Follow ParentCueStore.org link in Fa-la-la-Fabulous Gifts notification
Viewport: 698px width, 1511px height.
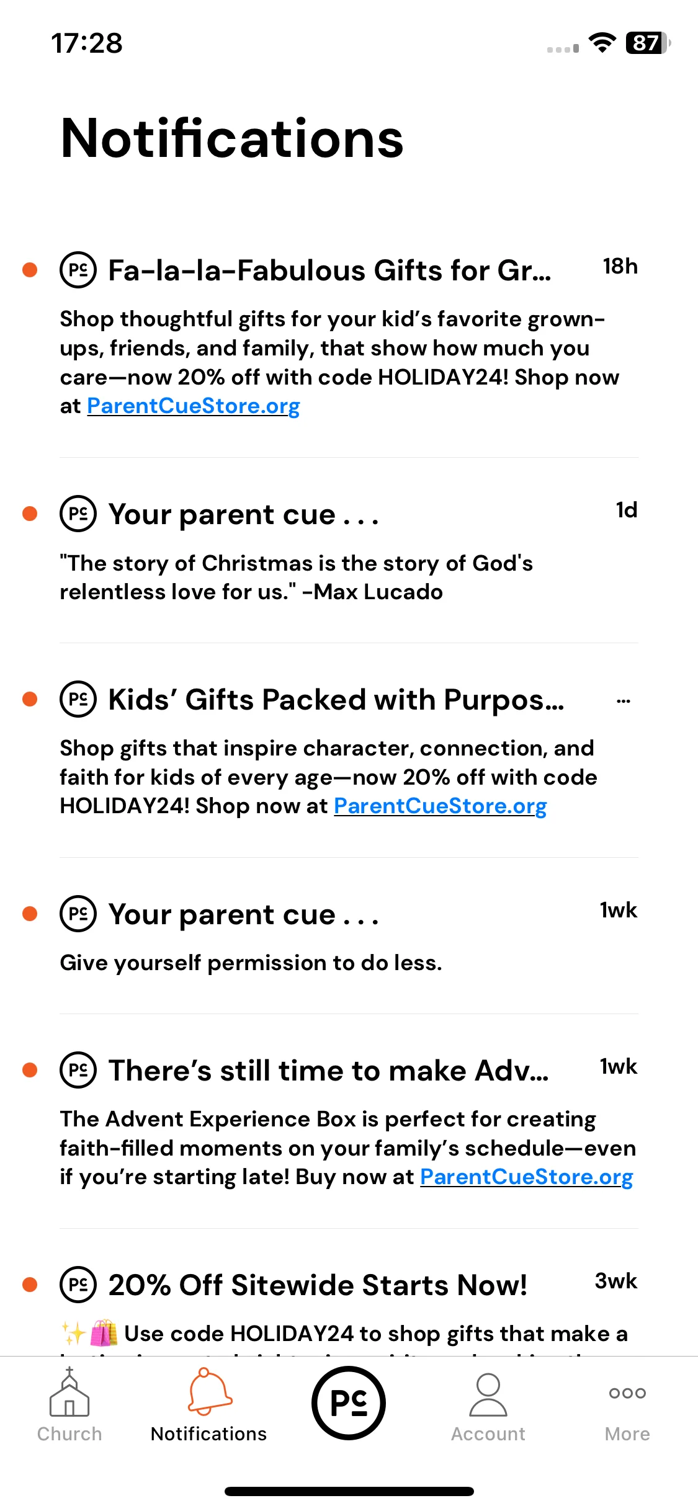click(194, 406)
